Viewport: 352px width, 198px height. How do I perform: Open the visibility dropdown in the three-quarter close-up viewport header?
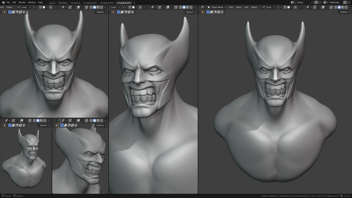point(154,7)
